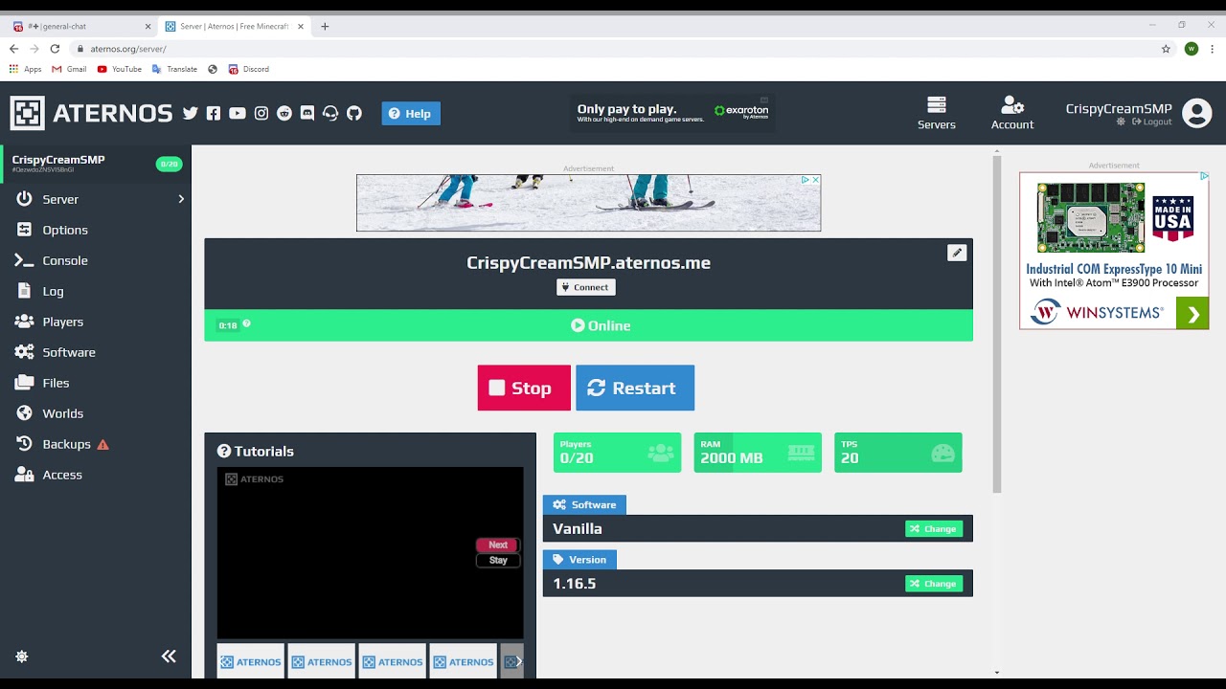The image size is (1226, 689).
Task: Click the Logout link
Action: (1152, 122)
